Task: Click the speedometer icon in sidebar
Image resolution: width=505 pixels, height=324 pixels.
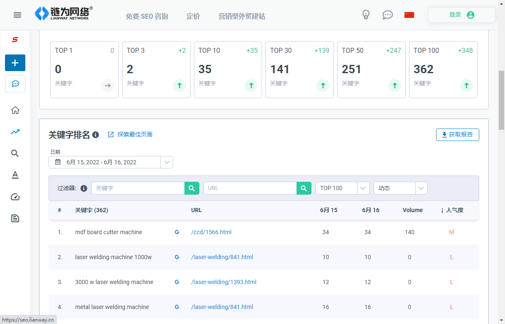Action: point(15,197)
